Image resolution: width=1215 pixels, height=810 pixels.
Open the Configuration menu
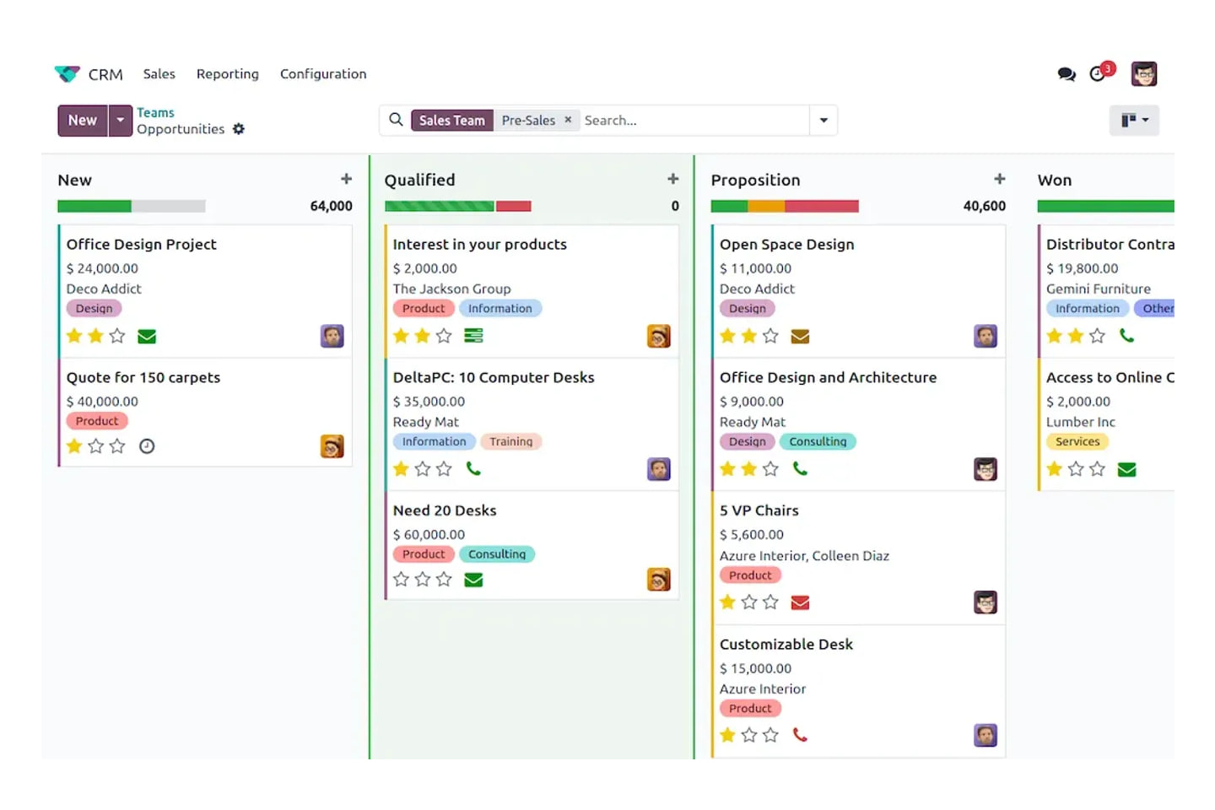[323, 74]
